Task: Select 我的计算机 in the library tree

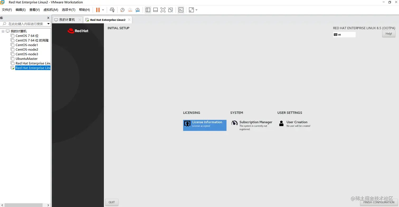Action: tap(18, 31)
